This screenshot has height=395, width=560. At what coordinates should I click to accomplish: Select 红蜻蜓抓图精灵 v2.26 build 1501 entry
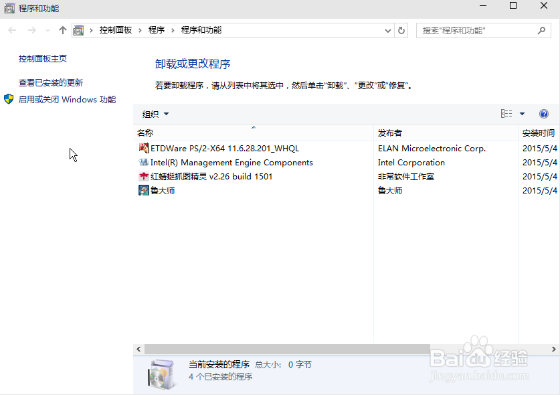pyautogui.click(x=211, y=176)
